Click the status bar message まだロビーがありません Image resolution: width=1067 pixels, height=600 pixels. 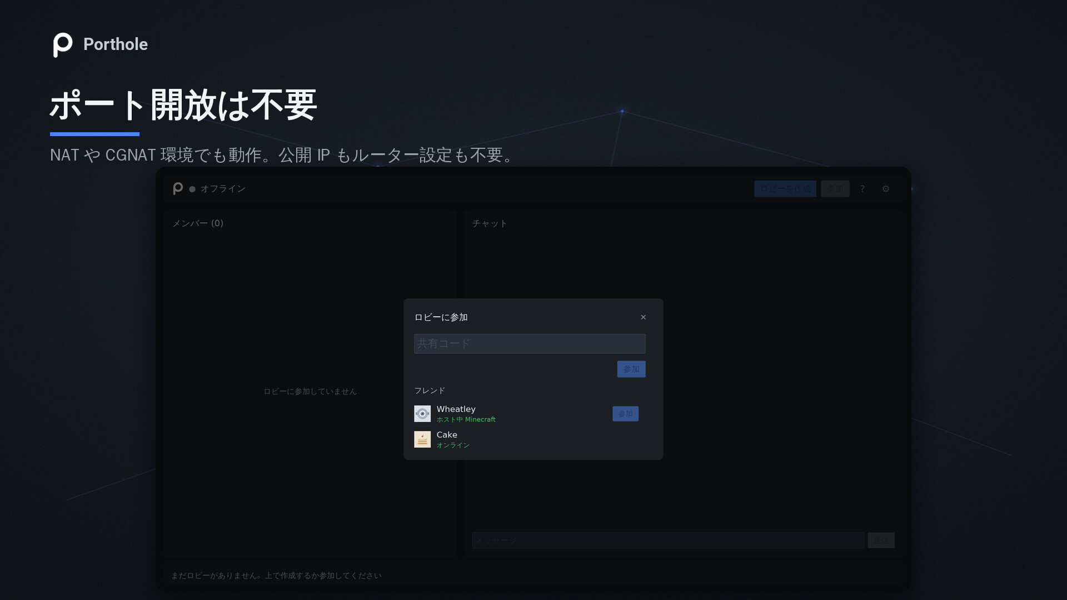[276, 576]
